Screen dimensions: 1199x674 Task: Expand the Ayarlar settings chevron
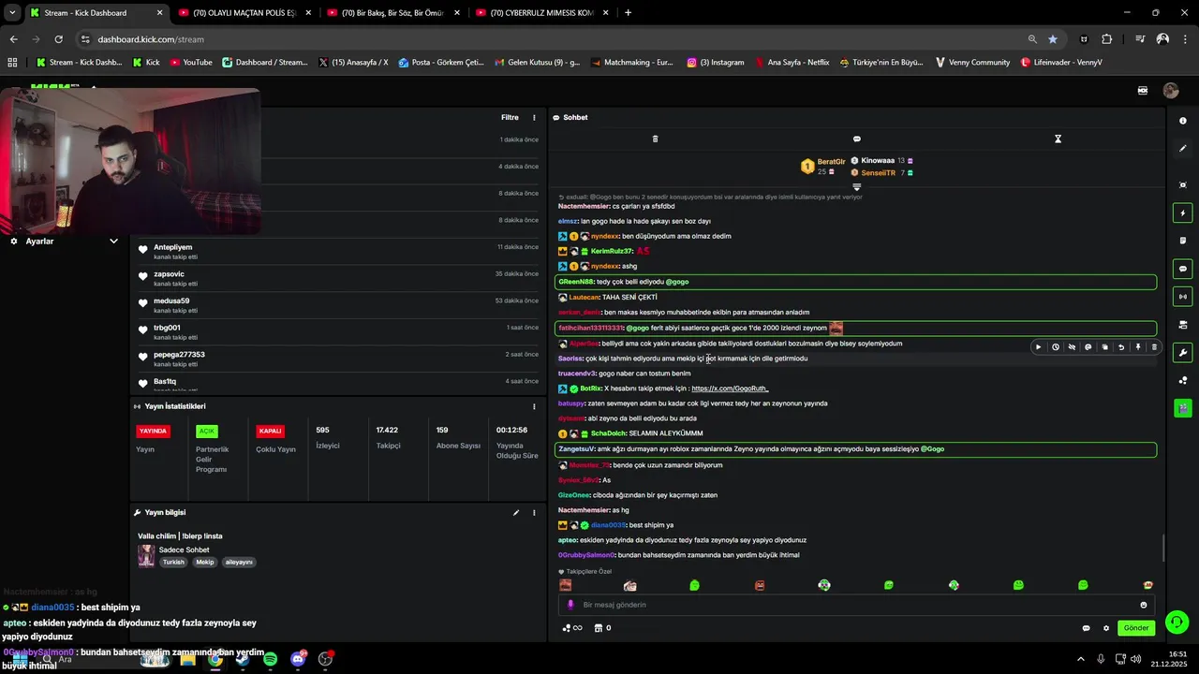coord(113,242)
